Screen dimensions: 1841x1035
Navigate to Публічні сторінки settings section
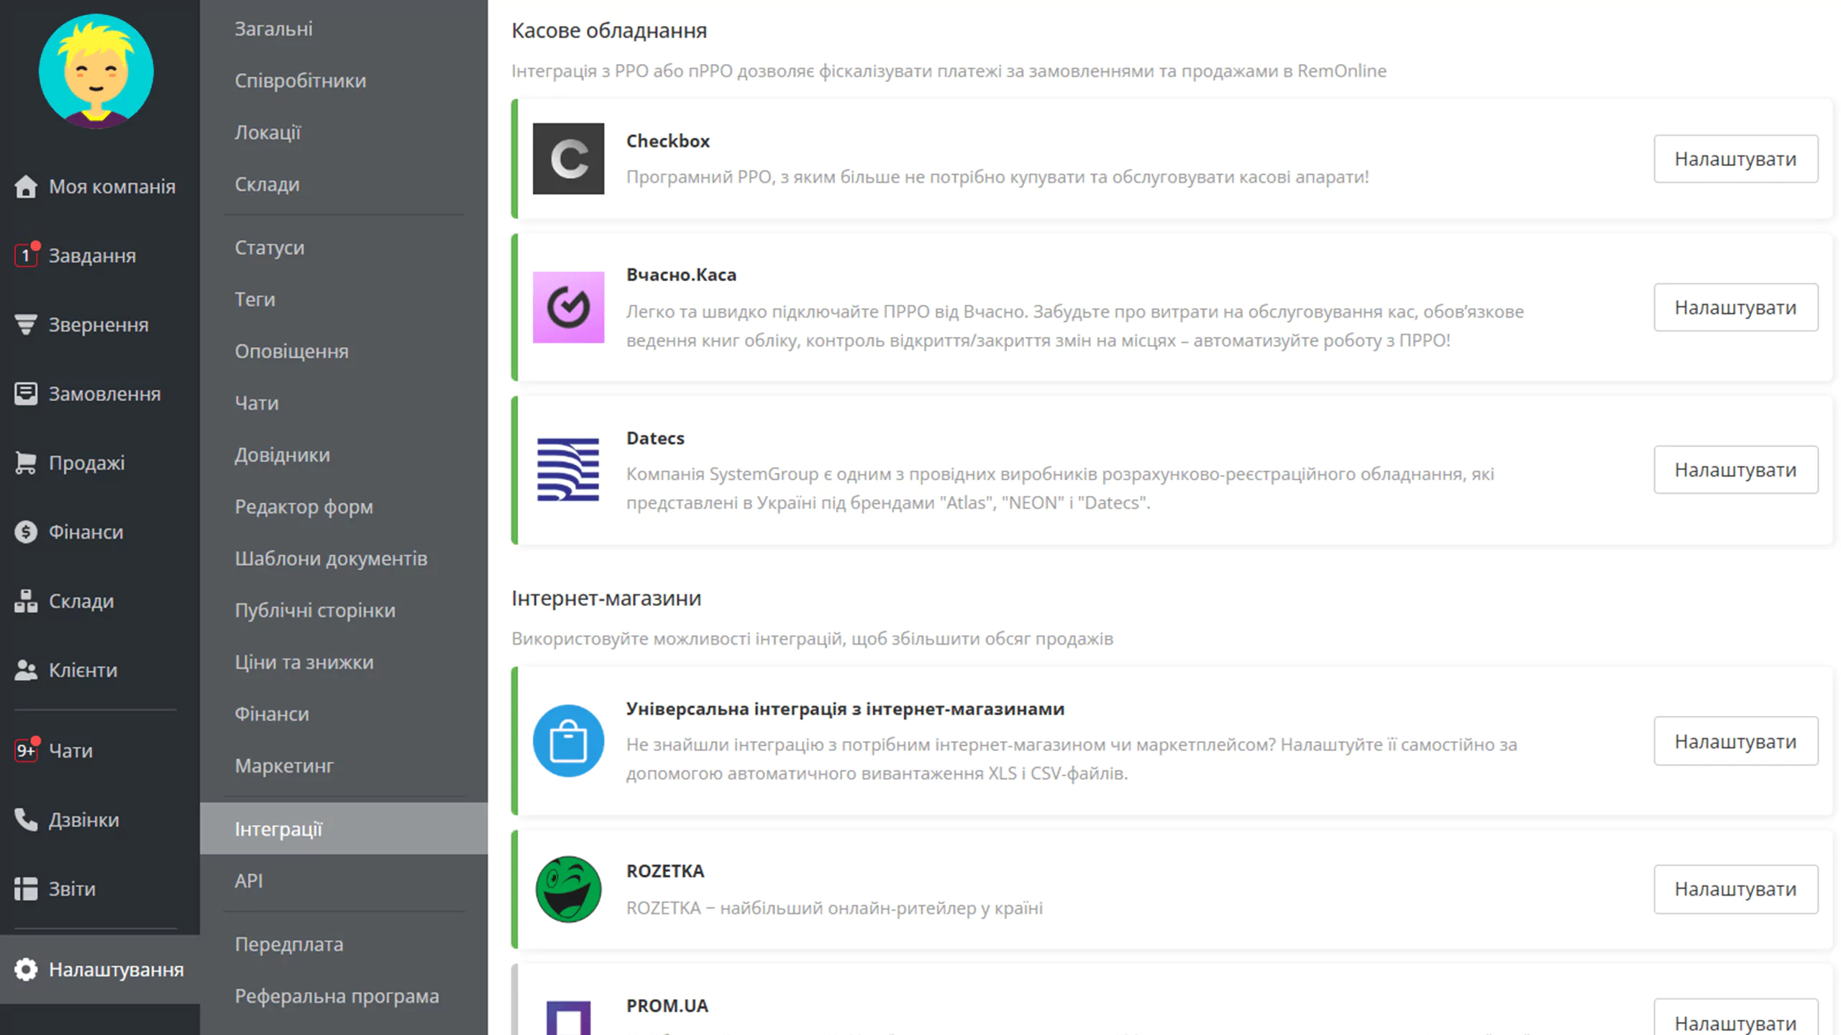point(314,610)
